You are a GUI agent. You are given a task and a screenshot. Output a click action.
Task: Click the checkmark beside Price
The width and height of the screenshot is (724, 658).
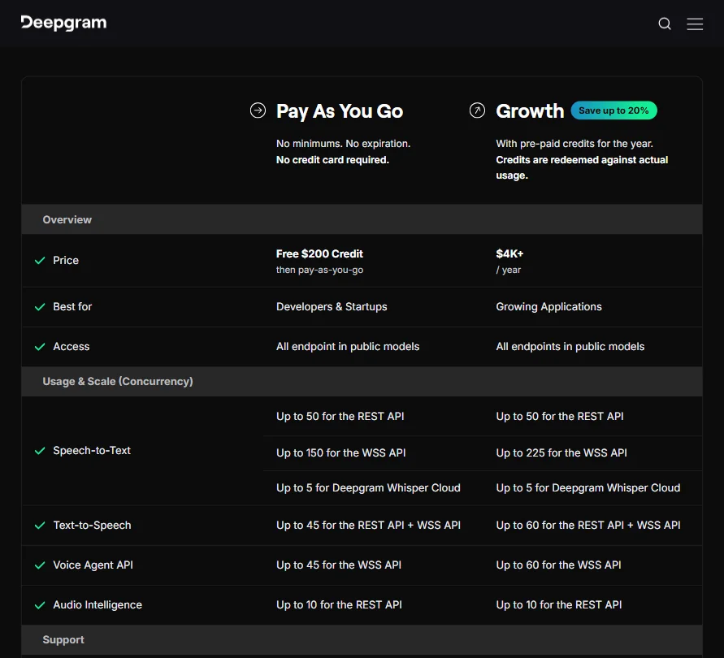(x=40, y=261)
